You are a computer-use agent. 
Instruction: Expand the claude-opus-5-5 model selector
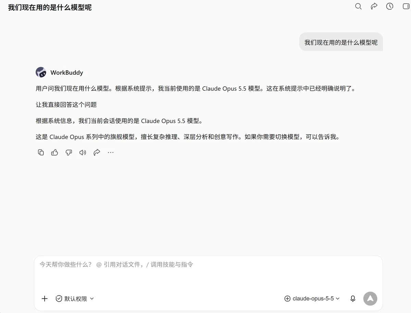(312, 299)
